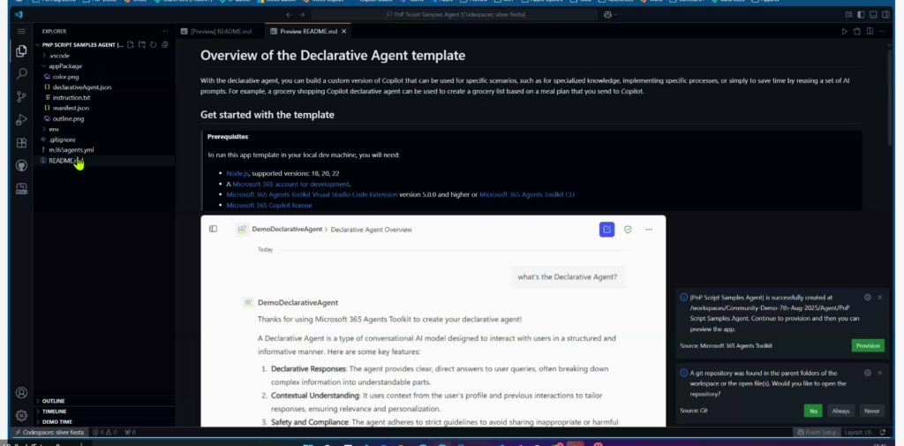This screenshot has height=446, width=904.
Task: Open the Source Control view
Action: (x=21, y=97)
